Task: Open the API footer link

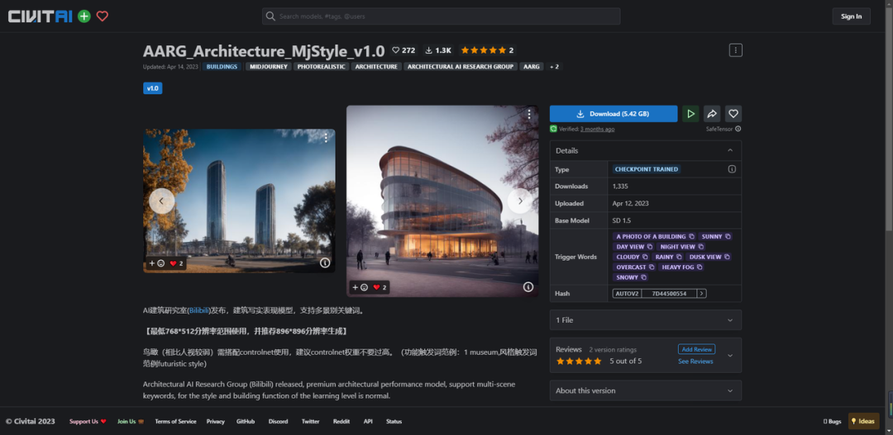Action: tap(368, 421)
